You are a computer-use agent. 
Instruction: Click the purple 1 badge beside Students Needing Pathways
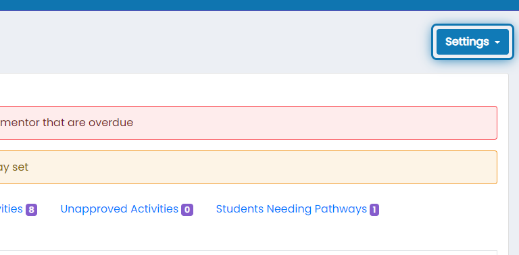click(x=374, y=210)
